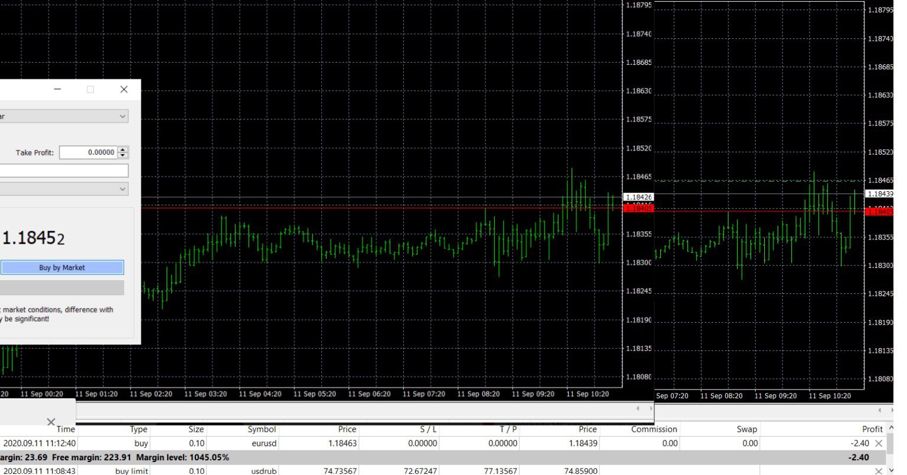Click the 11 Sep 10:20 label on right chart
Screen dimensions: 907x475
(830, 396)
